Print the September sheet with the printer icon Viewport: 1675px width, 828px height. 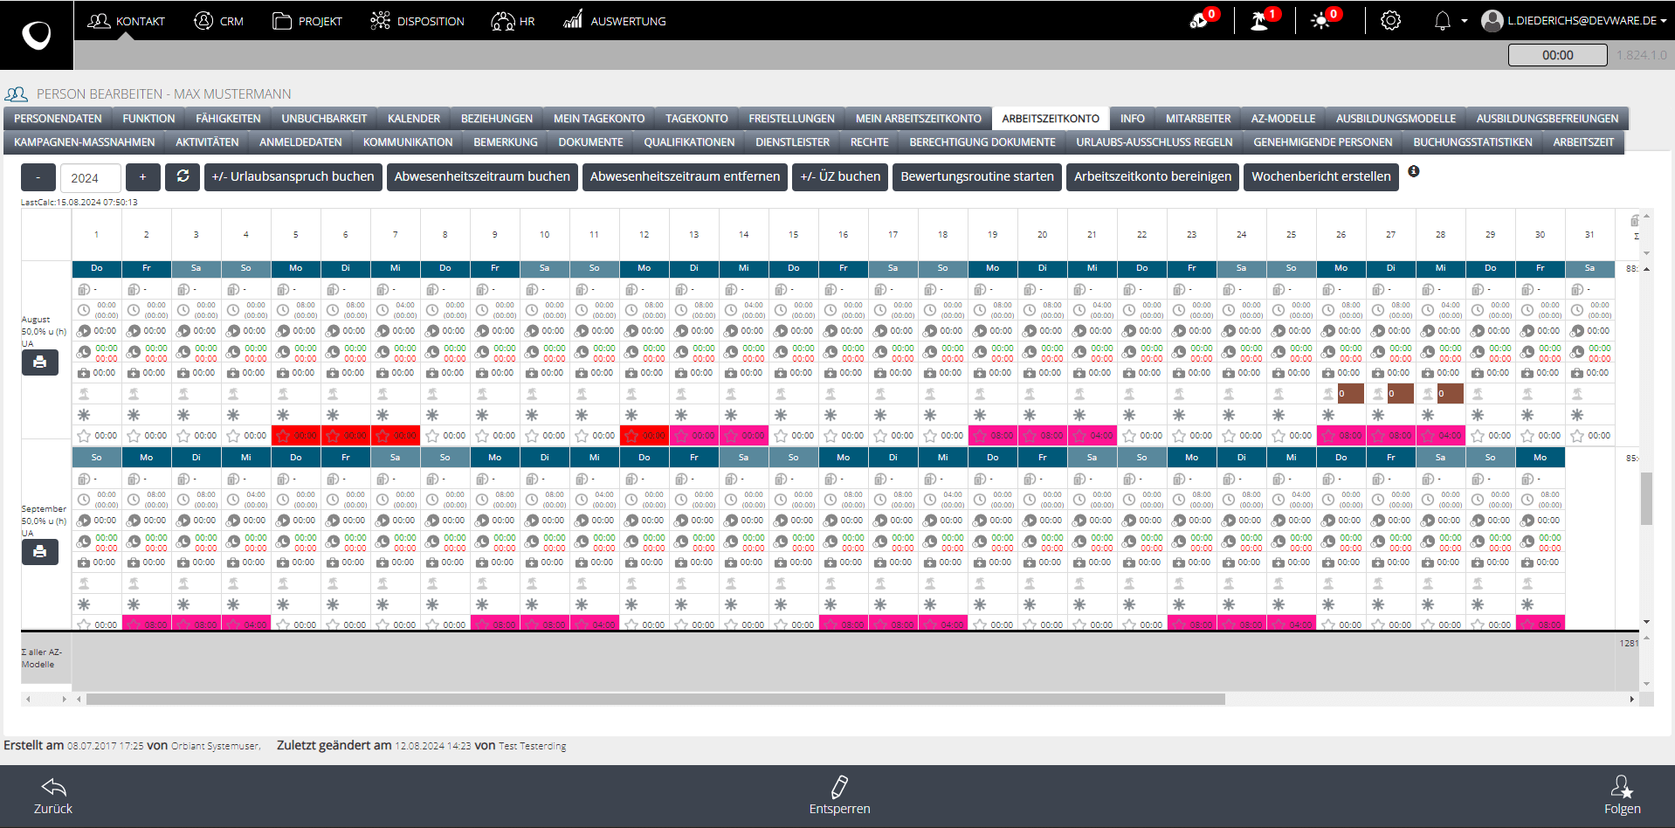click(x=40, y=551)
